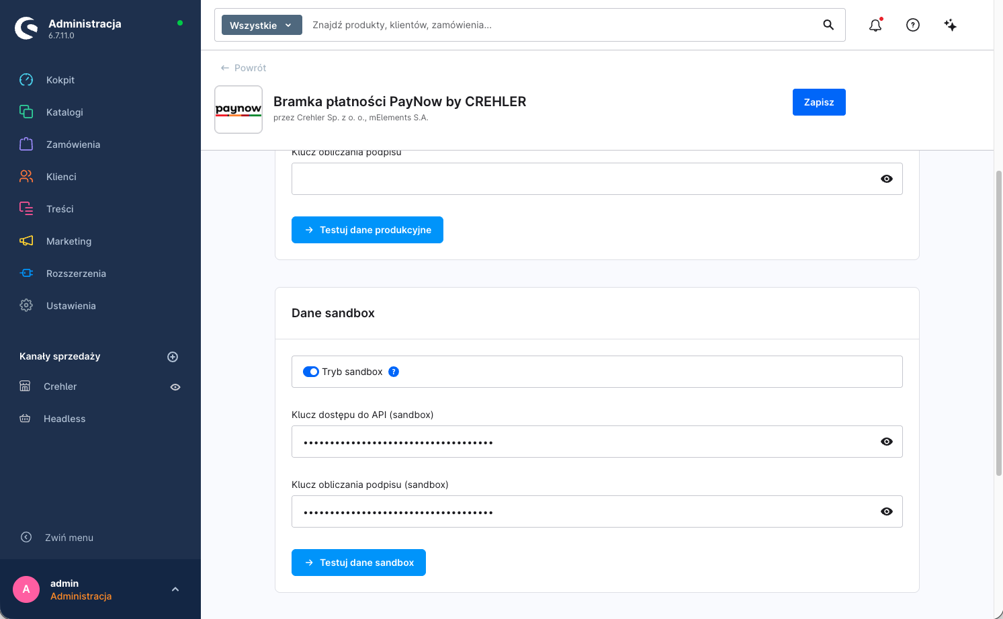Click the Klucz obliczania podpisu (sandbox) field

[597, 511]
